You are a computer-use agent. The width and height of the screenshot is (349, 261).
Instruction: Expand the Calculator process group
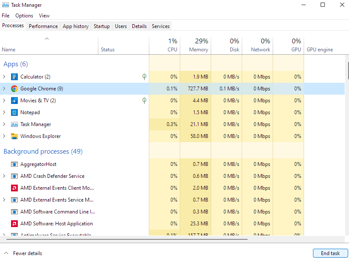(x=4, y=77)
